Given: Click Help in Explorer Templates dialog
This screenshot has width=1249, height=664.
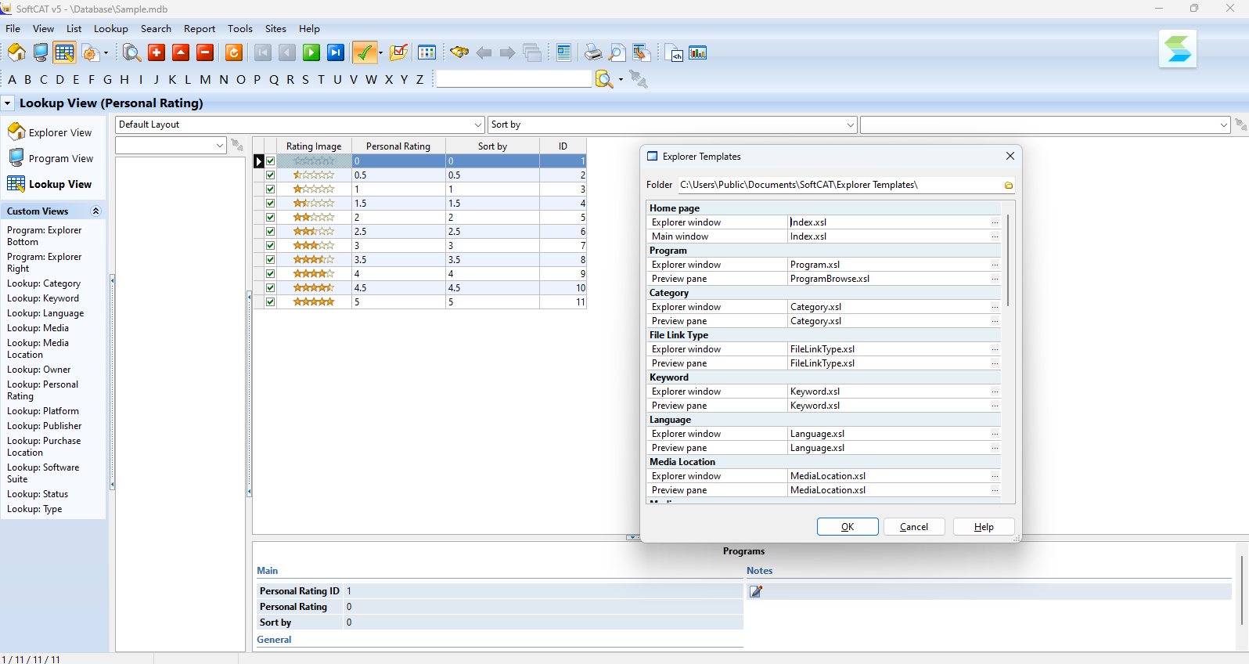Looking at the screenshot, I should point(984,527).
